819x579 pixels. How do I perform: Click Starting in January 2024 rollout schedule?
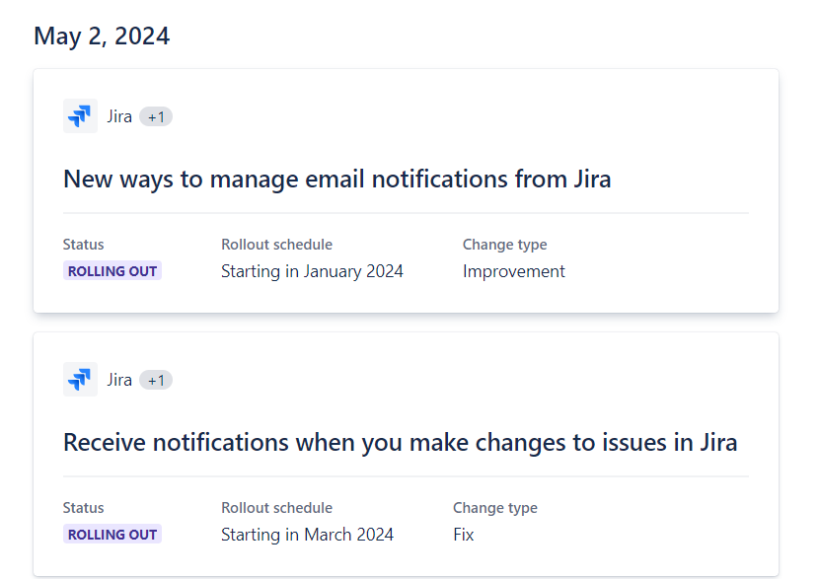coord(312,270)
